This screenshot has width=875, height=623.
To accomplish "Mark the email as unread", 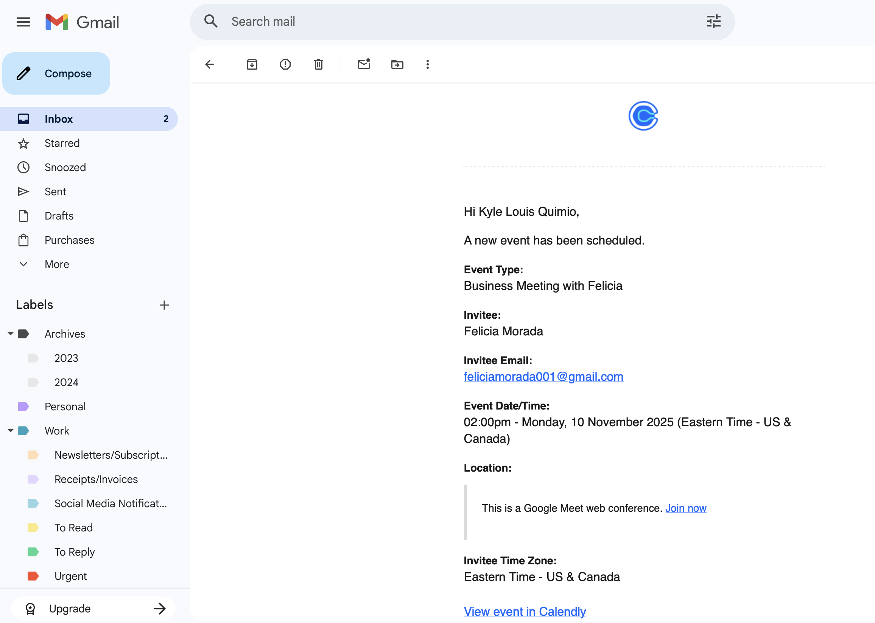I will pos(364,64).
